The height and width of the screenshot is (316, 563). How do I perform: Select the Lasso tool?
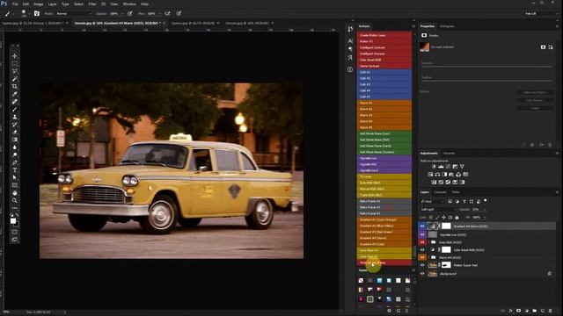tap(15, 71)
